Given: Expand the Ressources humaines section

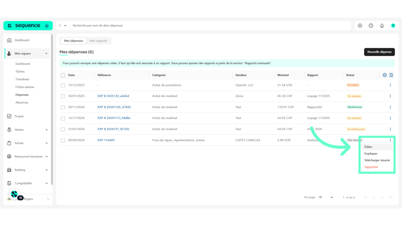Looking at the screenshot, I should [x=46, y=157].
